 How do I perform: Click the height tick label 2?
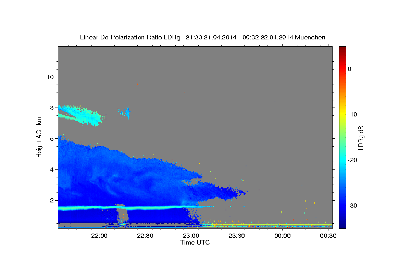(x=51, y=200)
